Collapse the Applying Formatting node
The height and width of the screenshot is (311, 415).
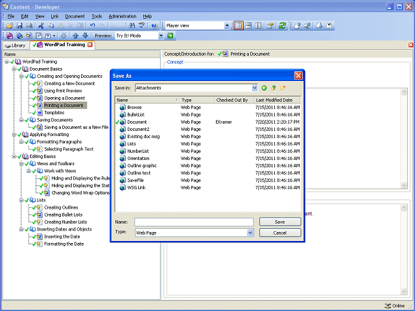click(x=14, y=135)
